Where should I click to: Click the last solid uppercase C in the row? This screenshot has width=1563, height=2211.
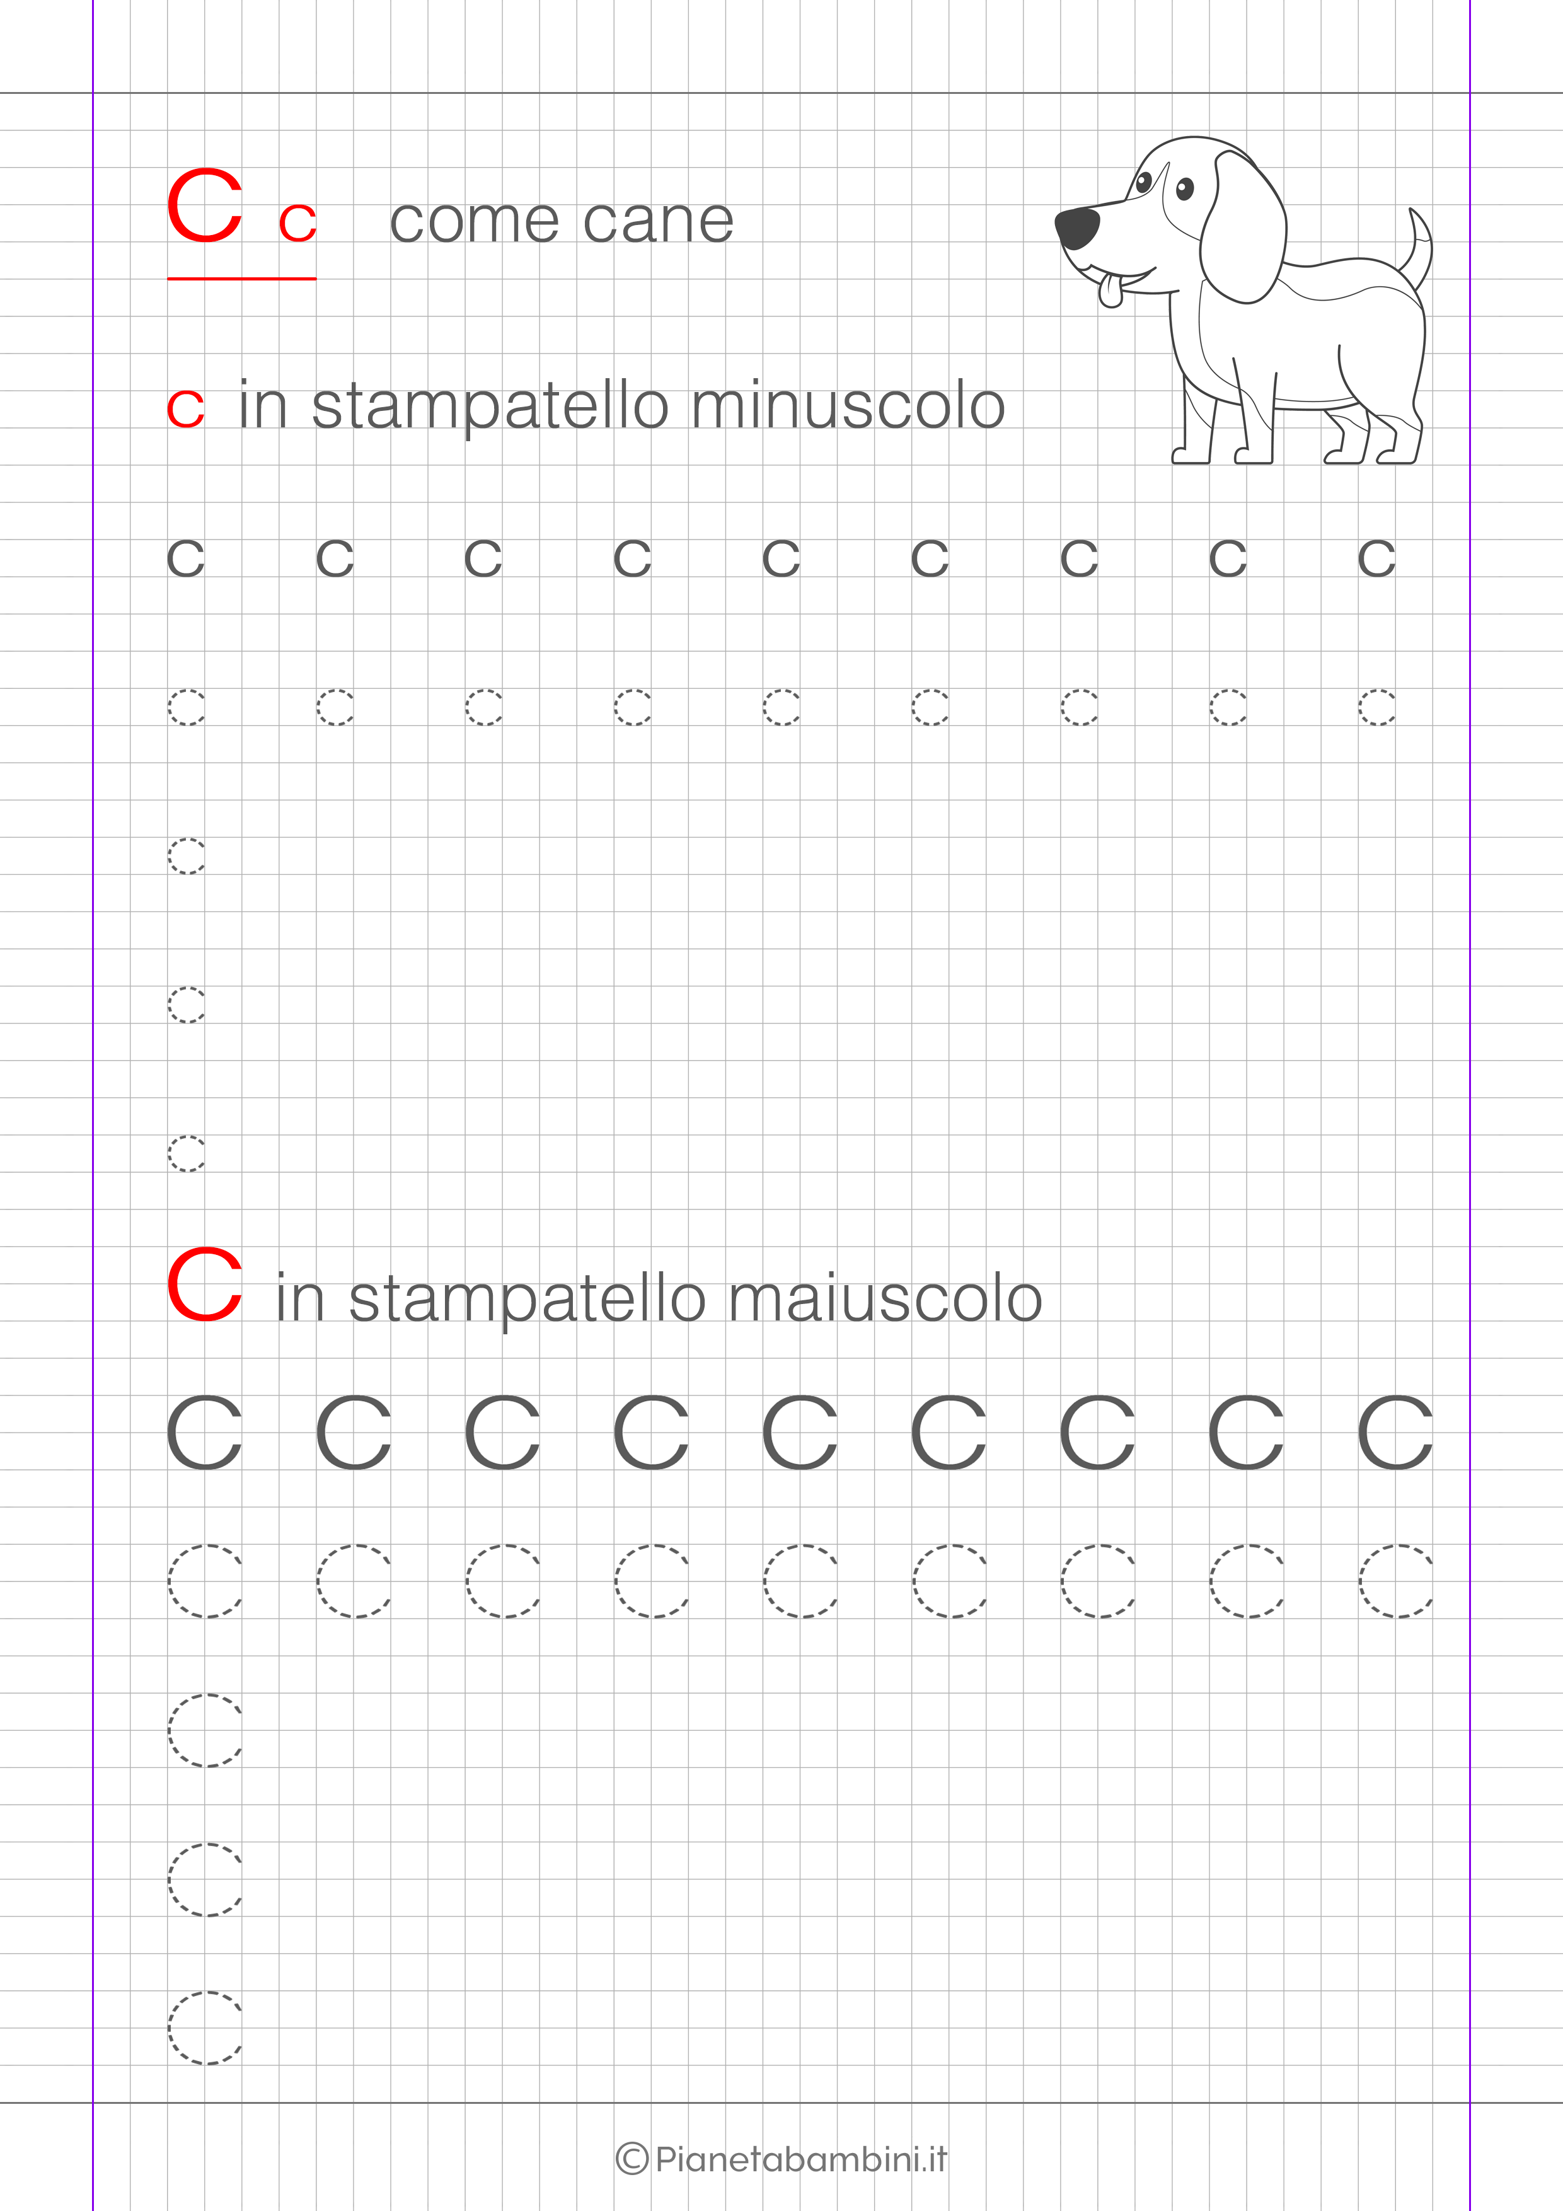1395,1433
